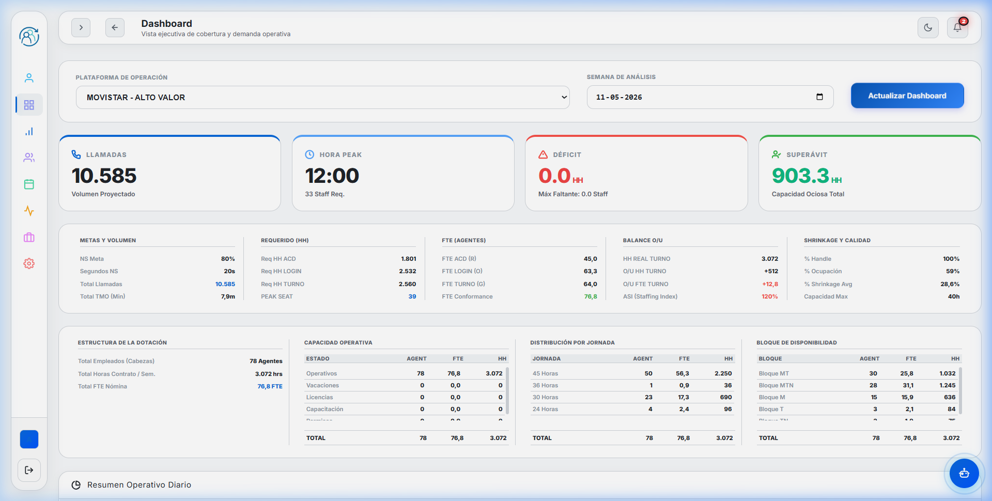Image resolution: width=992 pixels, height=501 pixels.
Task: Click the Operativos row in Capacidad Operativa
Action: tap(405, 373)
